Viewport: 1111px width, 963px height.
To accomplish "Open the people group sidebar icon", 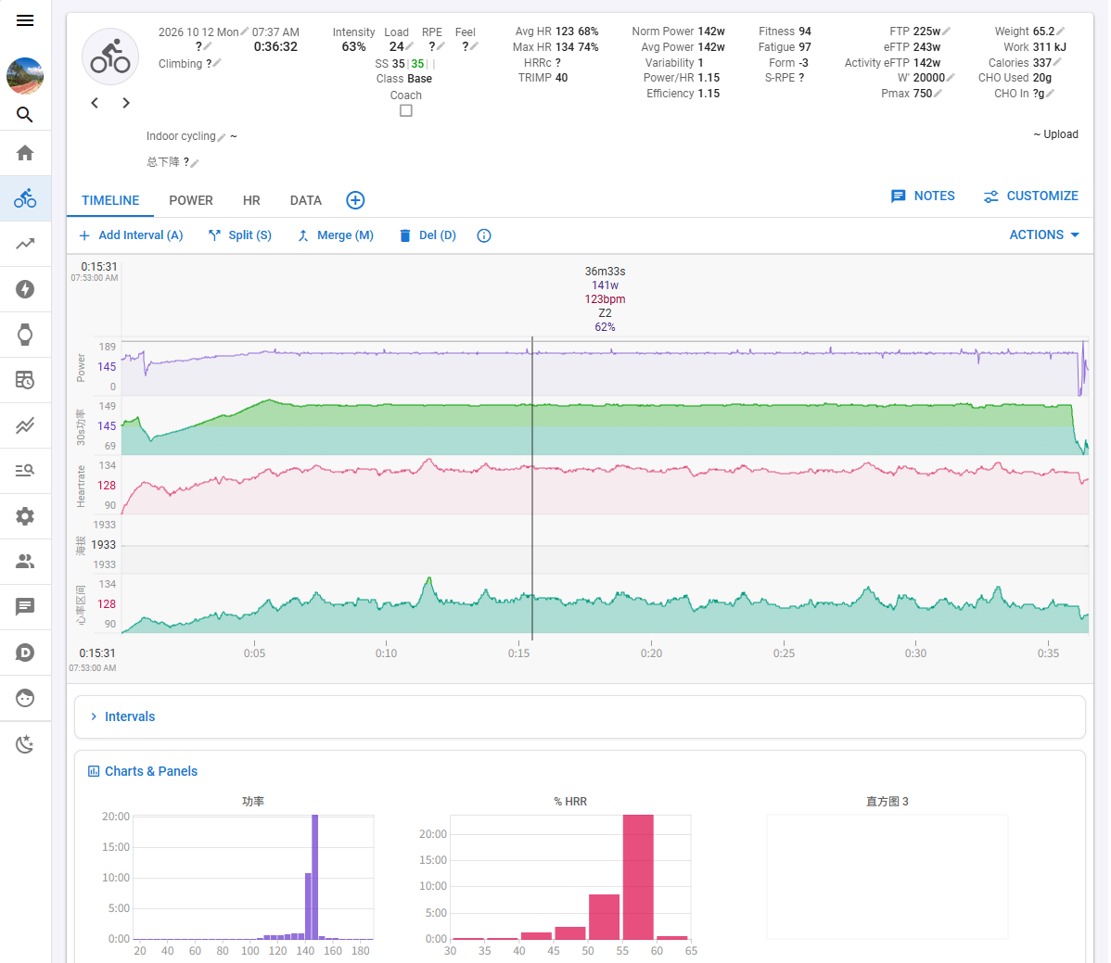I will (x=25, y=562).
